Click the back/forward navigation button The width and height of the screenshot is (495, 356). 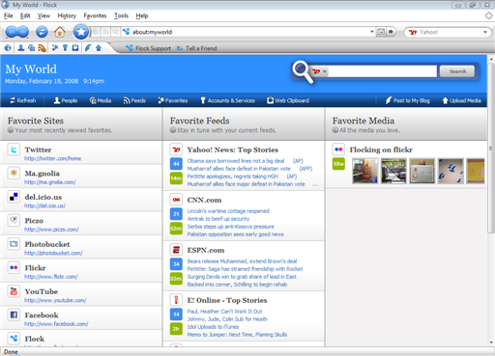point(17,32)
